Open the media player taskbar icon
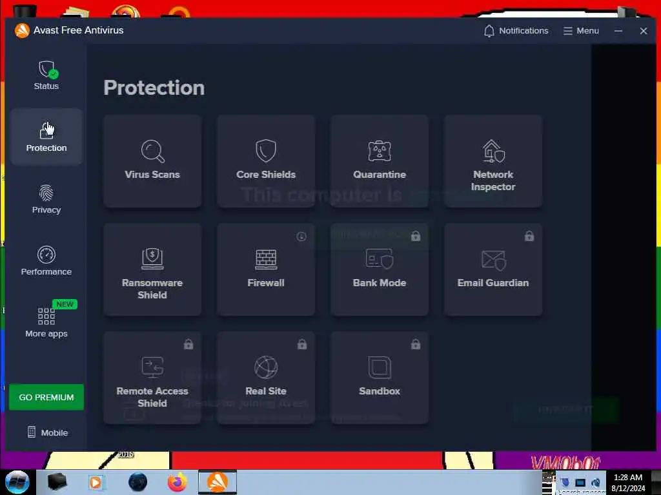Image resolution: width=661 pixels, height=495 pixels. pos(96,482)
